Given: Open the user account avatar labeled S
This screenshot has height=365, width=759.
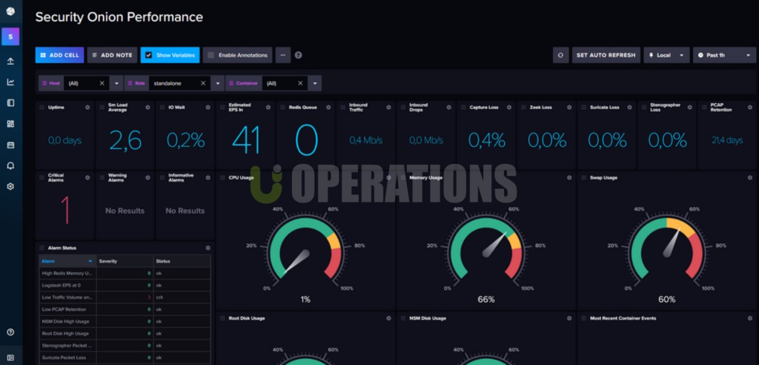Looking at the screenshot, I should coord(10,37).
